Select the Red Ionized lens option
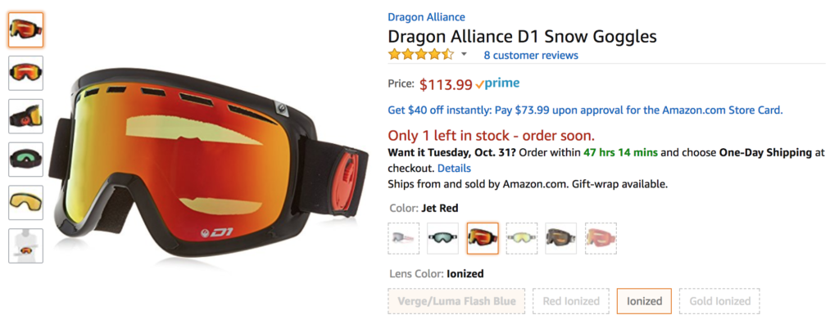Viewport: 839px width, 324px height. click(x=571, y=301)
